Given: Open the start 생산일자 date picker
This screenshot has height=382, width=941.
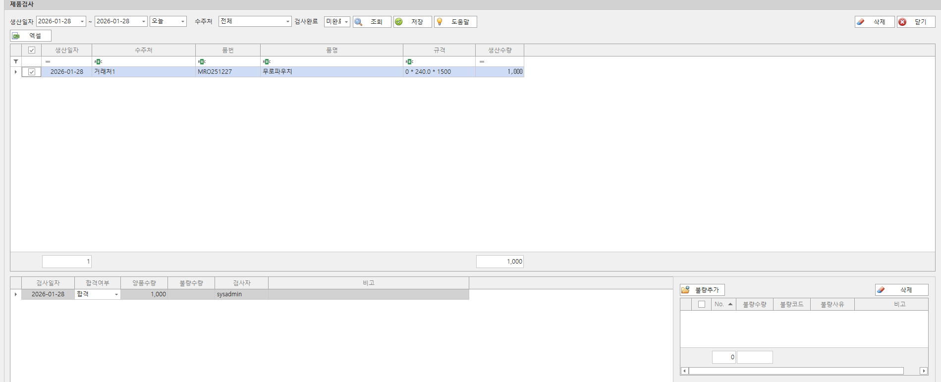Looking at the screenshot, I should [82, 22].
